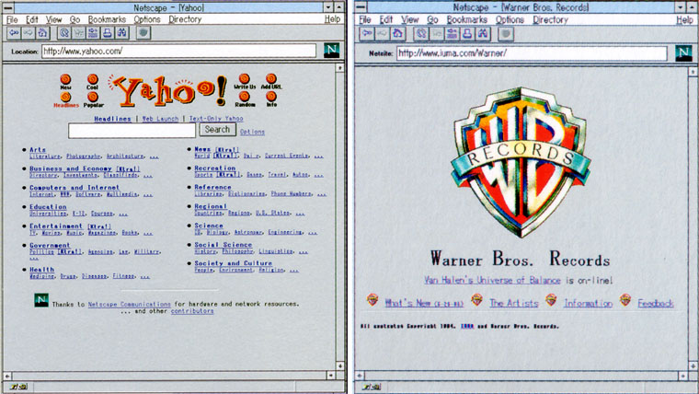Image resolution: width=699 pixels, height=394 pixels.
Task: Click Load Images icon in Yahoo window
Action: point(78,33)
